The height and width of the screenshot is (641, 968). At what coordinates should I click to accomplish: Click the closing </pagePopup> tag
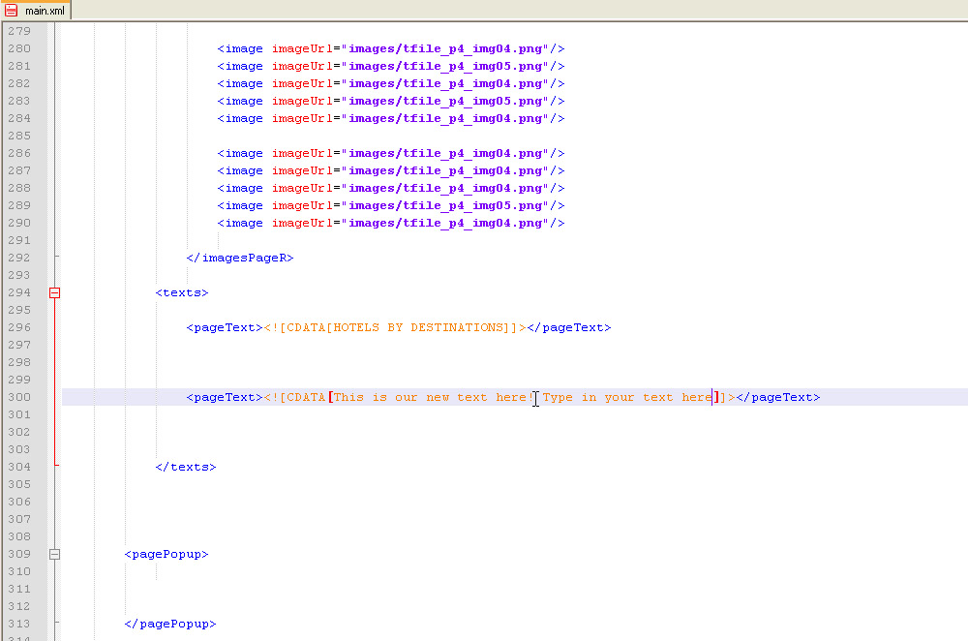coord(170,624)
